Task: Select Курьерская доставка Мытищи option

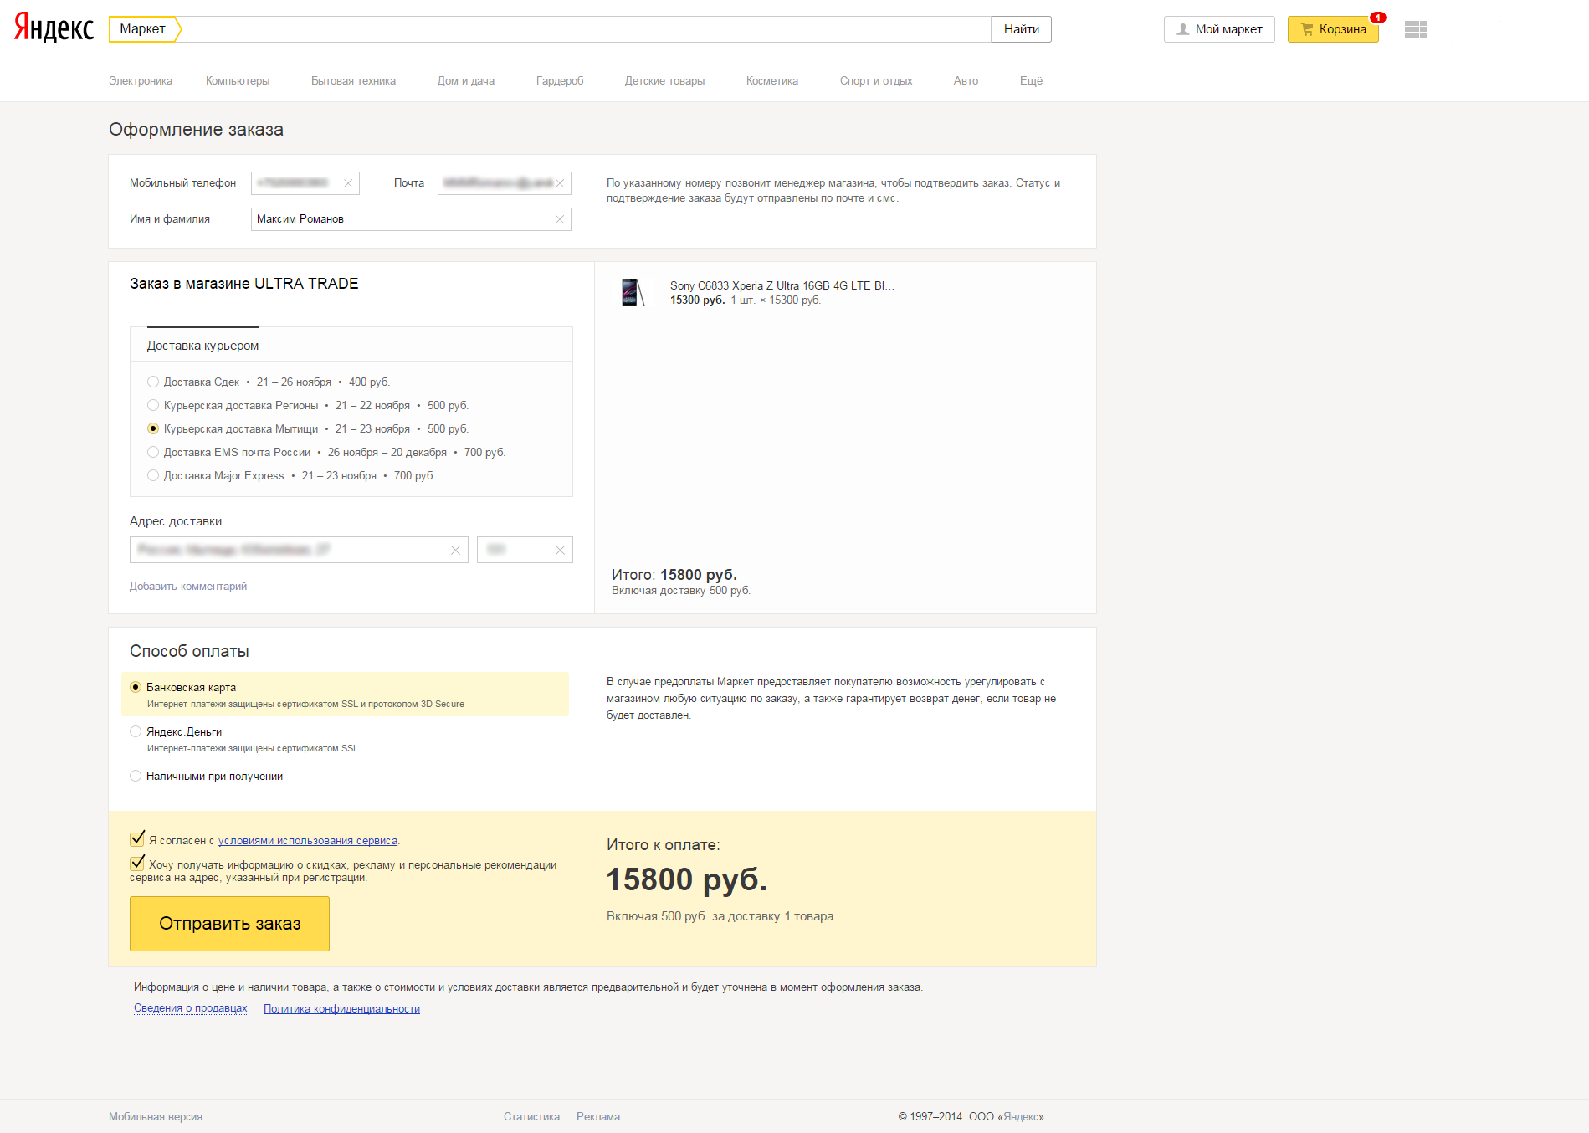Action: pyautogui.click(x=153, y=428)
